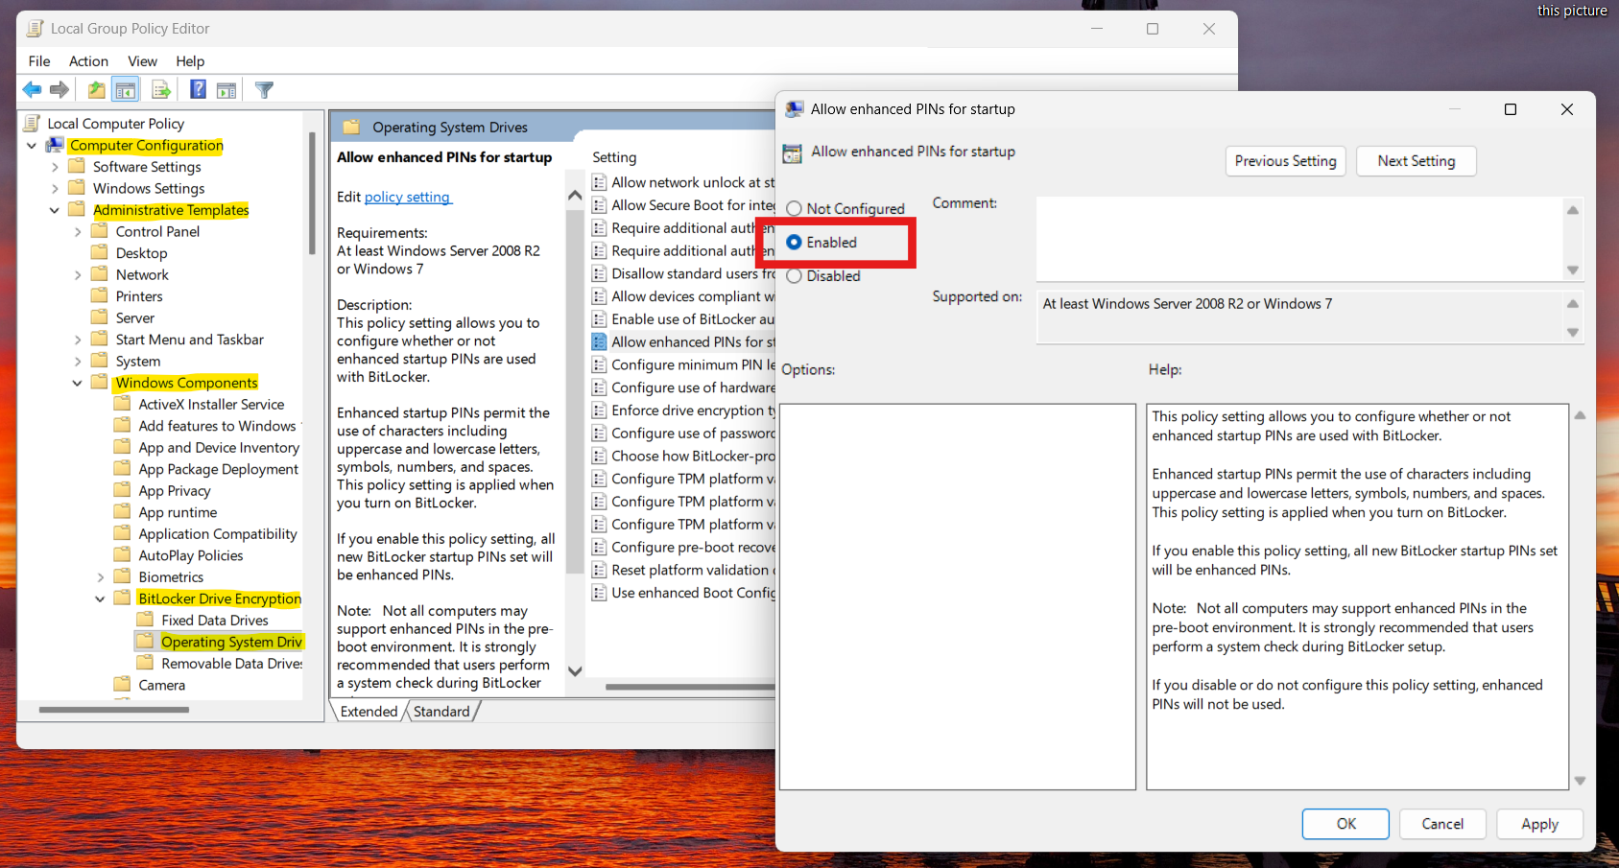1619x868 pixels.
Task: Expand the Biometrics folder
Action: pos(101,576)
